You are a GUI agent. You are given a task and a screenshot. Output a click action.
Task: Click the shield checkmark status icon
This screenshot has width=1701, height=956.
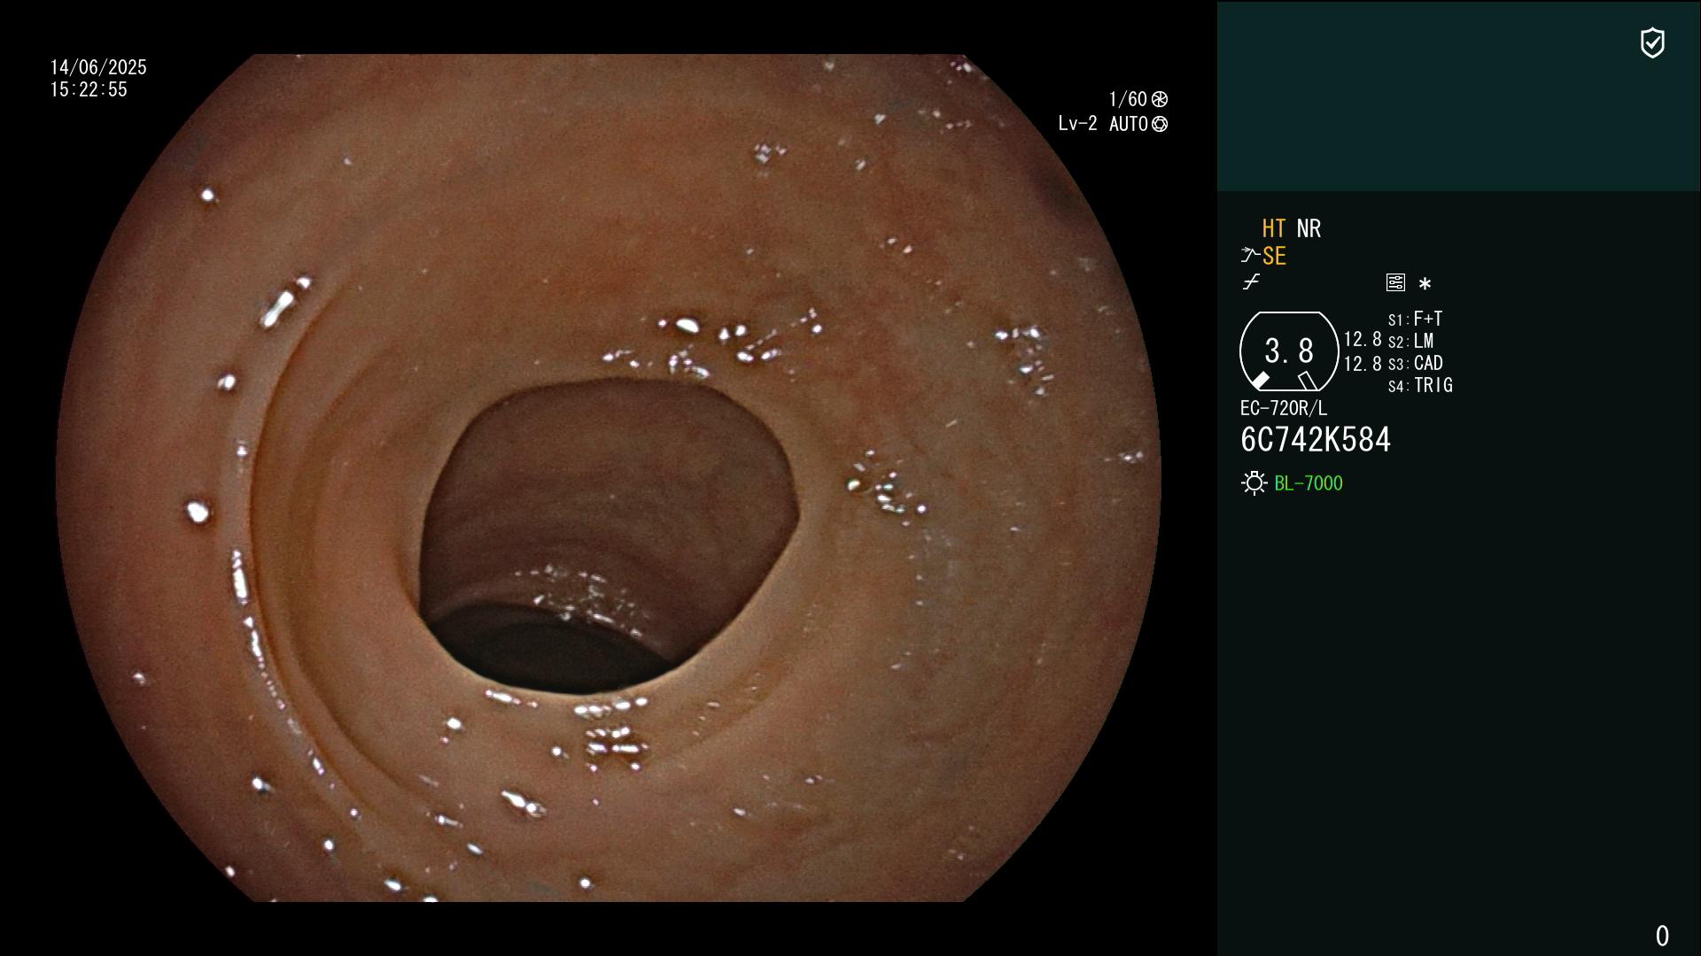[1652, 42]
